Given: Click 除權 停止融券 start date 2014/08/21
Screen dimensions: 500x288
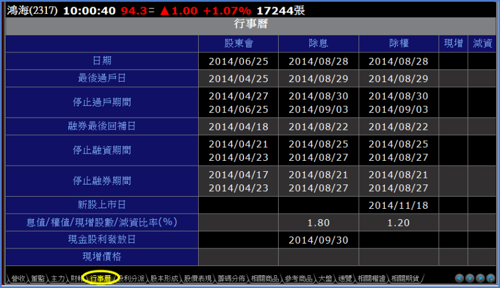Looking at the screenshot, I should pyautogui.click(x=399, y=175).
